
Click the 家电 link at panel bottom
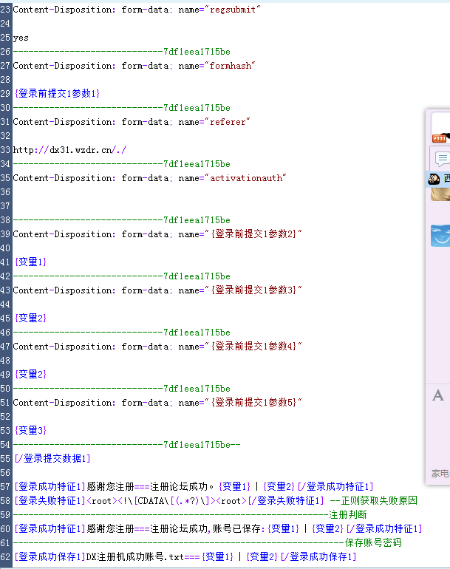[440, 473]
